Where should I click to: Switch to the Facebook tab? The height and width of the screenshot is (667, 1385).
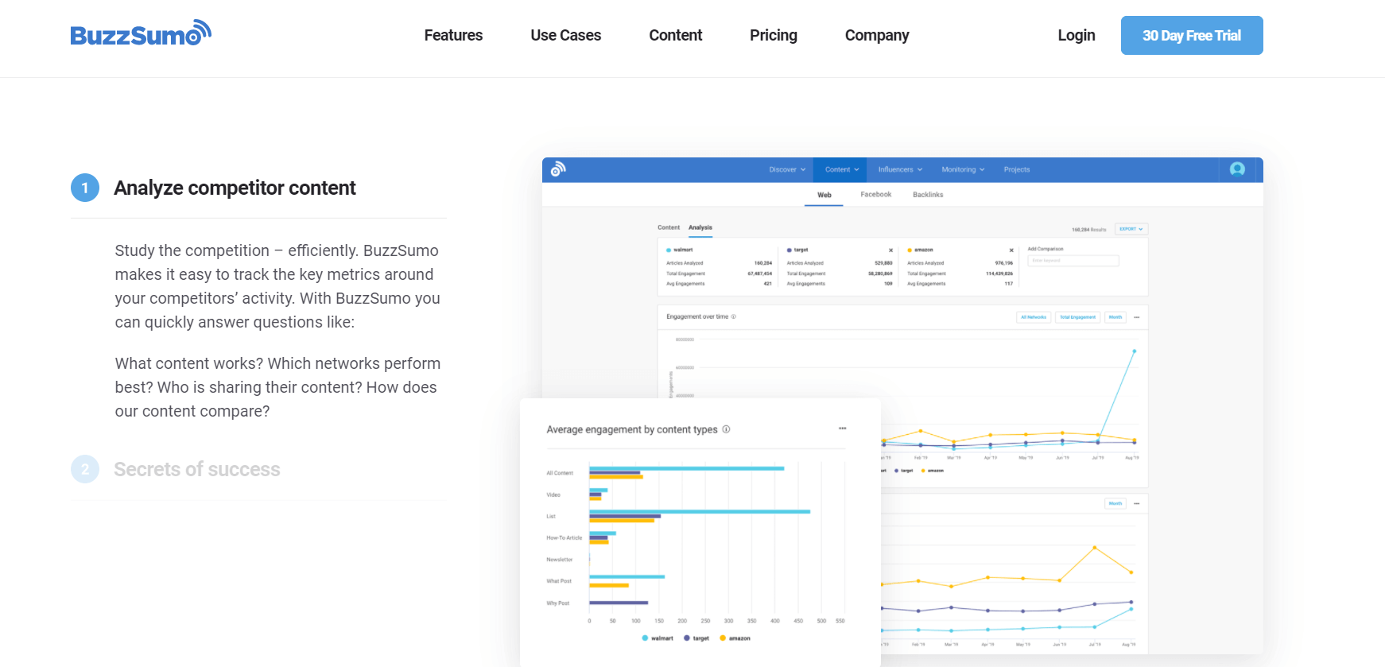click(x=875, y=195)
